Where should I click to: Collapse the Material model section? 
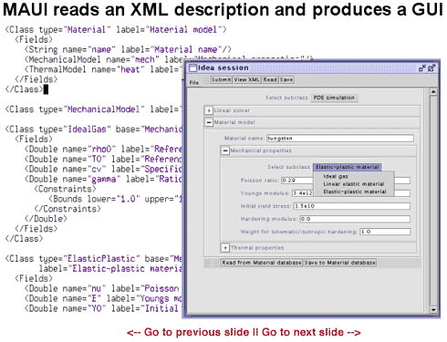tap(209, 122)
